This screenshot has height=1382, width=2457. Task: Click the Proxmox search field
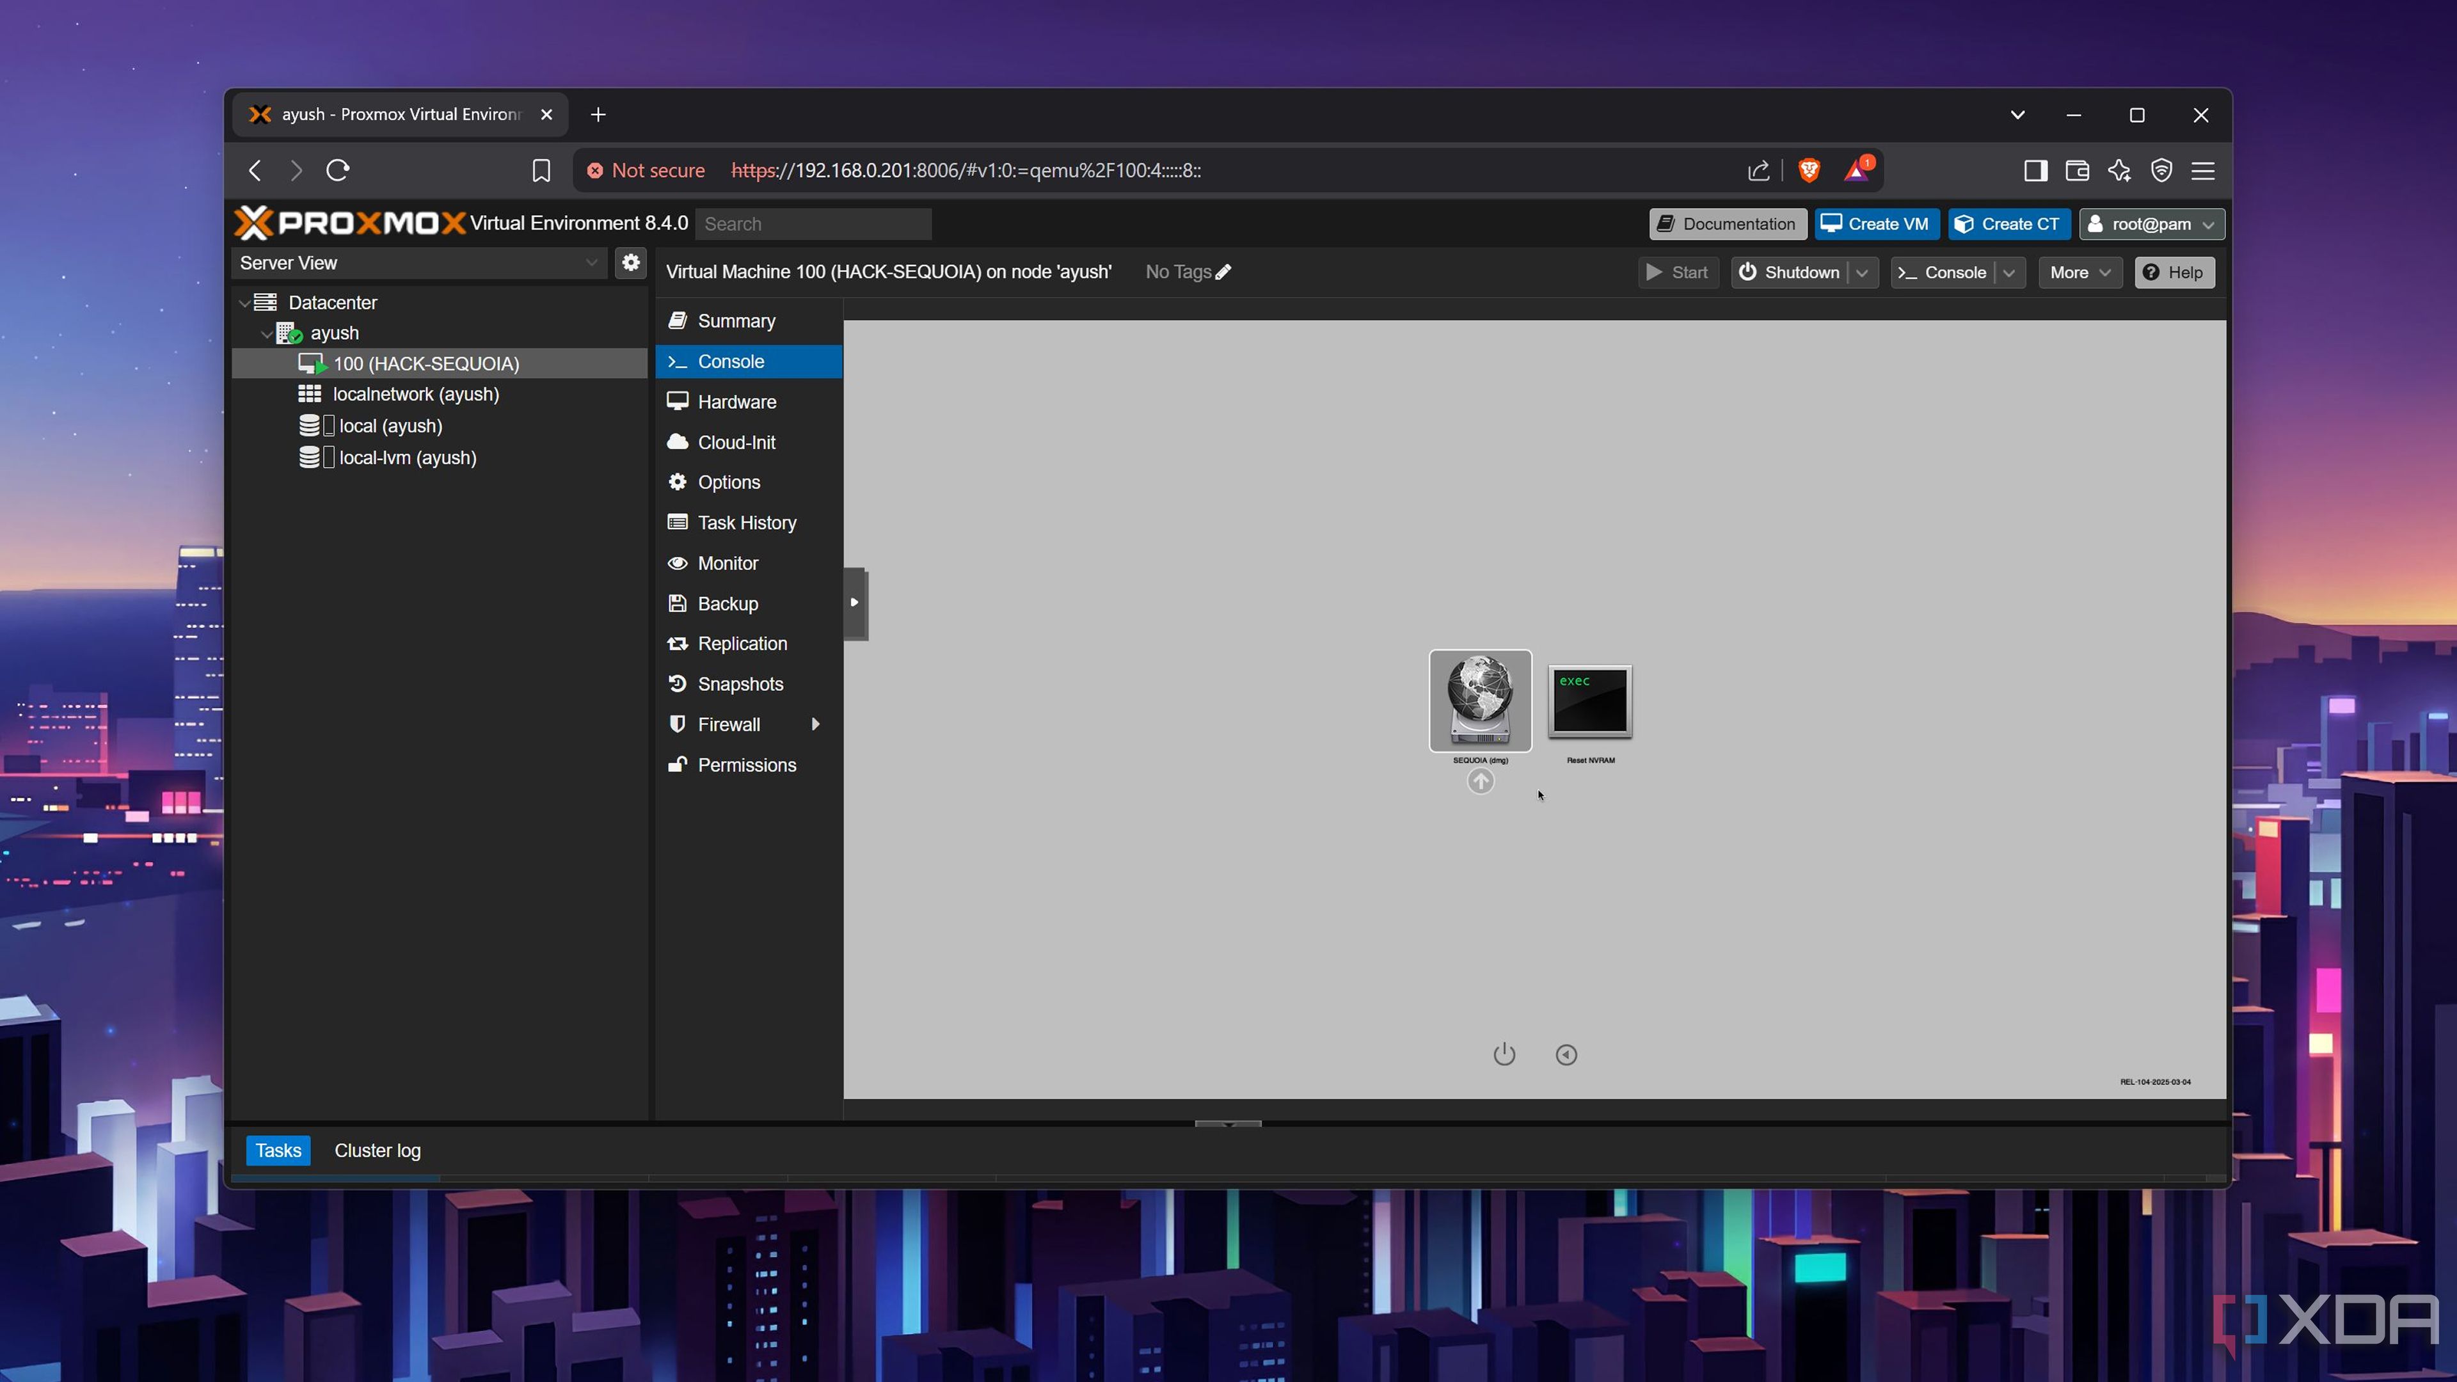point(813,224)
